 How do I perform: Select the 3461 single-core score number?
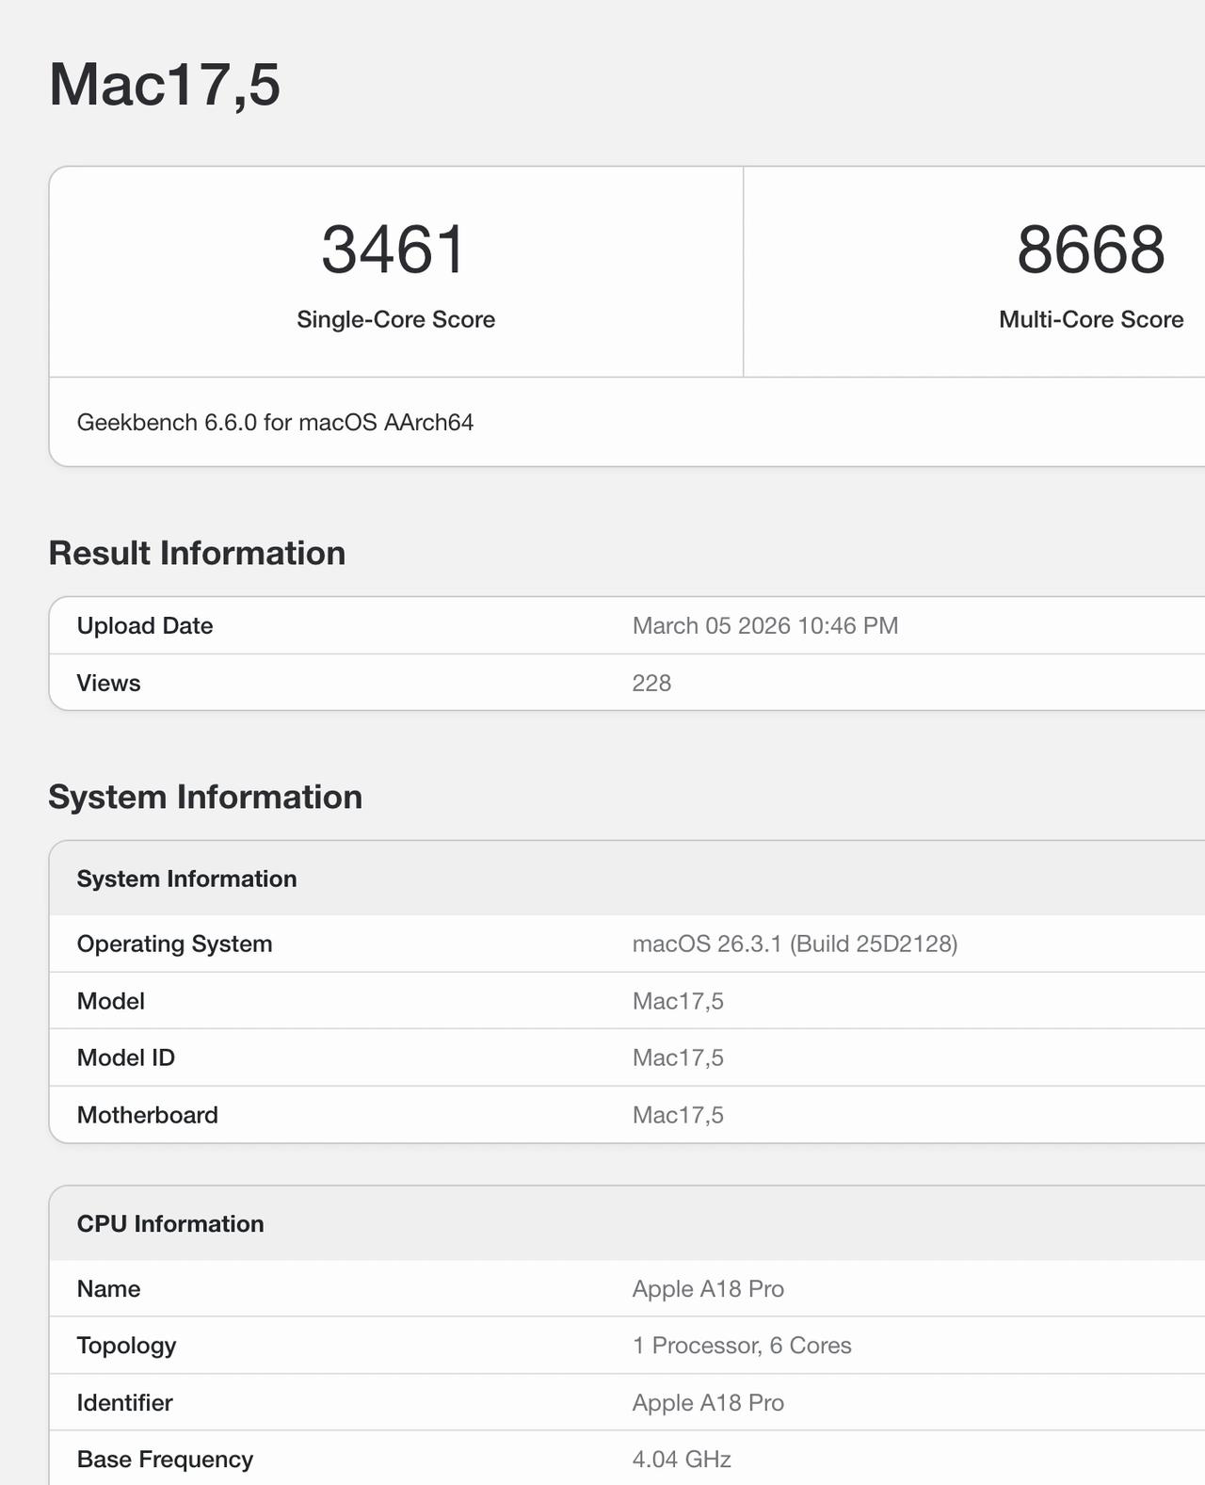pyautogui.click(x=394, y=250)
